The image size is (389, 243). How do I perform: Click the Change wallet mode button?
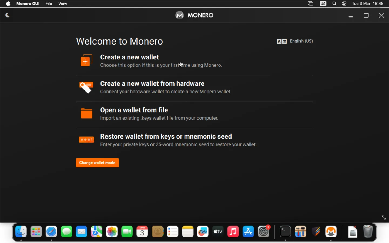click(x=97, y=163)
